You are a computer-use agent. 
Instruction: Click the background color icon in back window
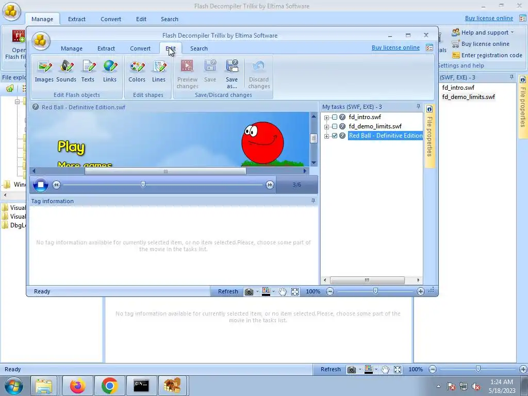[x=369, y=369]
